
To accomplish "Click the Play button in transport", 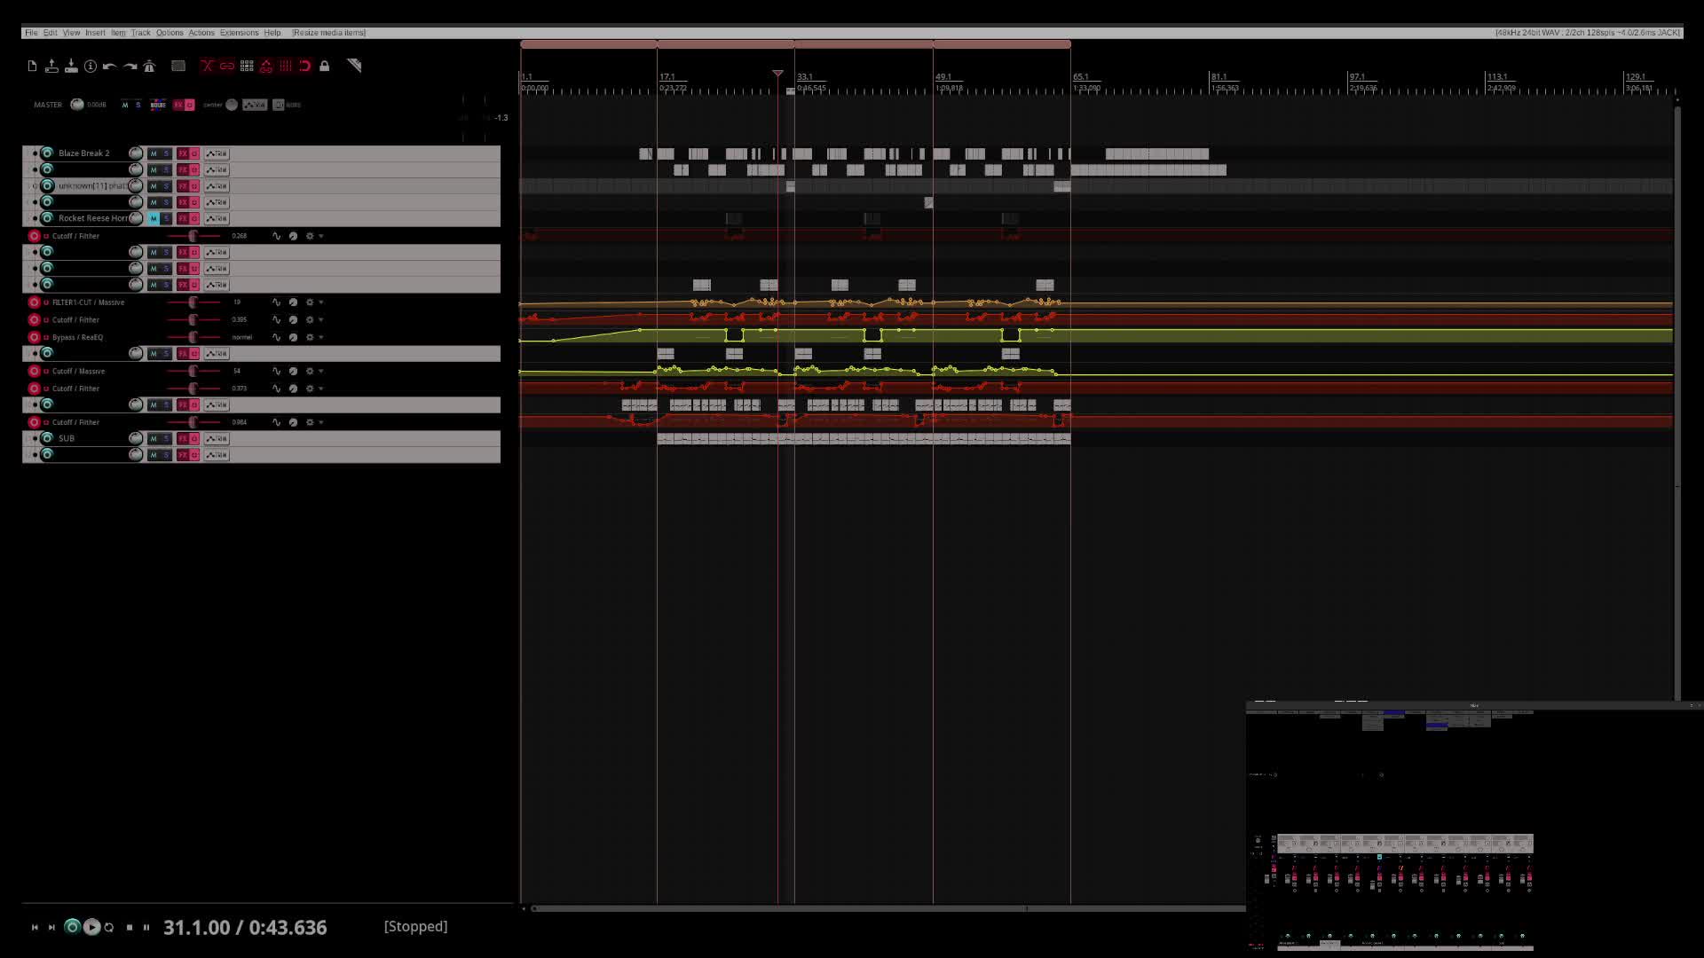I will pyautogui.click(x=91, y=927).
